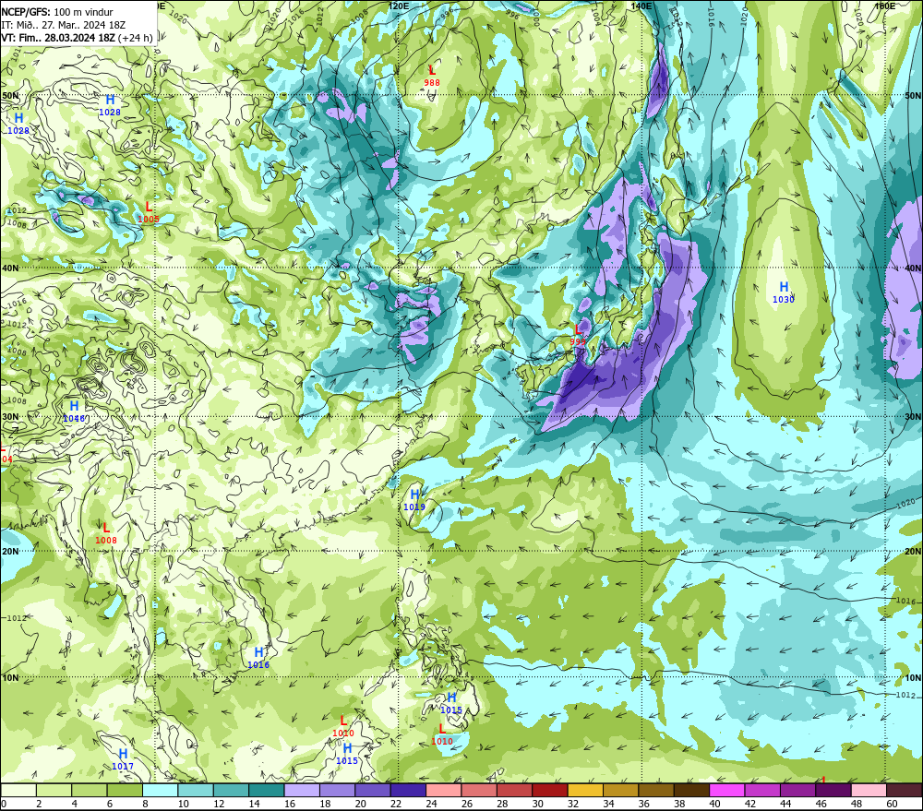This screenshot has height=811, width=923.
Task: Click the high pressure marker labeled 1046
Action: (x=74, y=412)
